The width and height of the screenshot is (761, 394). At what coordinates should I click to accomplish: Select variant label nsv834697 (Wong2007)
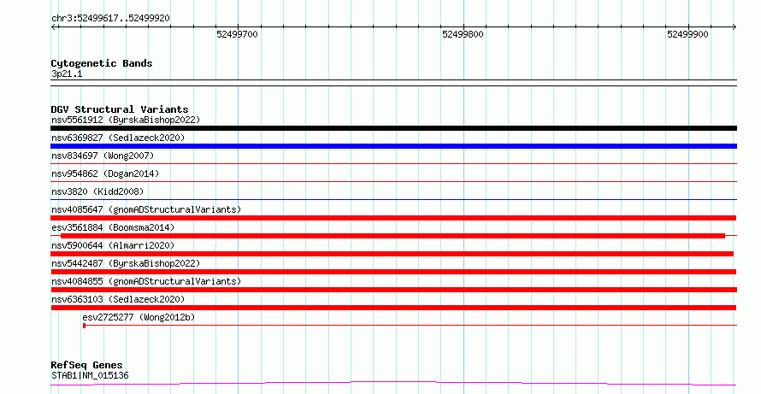point(103,156)
